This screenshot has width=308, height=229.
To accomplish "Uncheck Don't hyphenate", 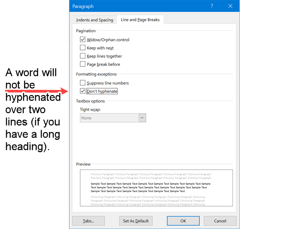I will point(83,91).
